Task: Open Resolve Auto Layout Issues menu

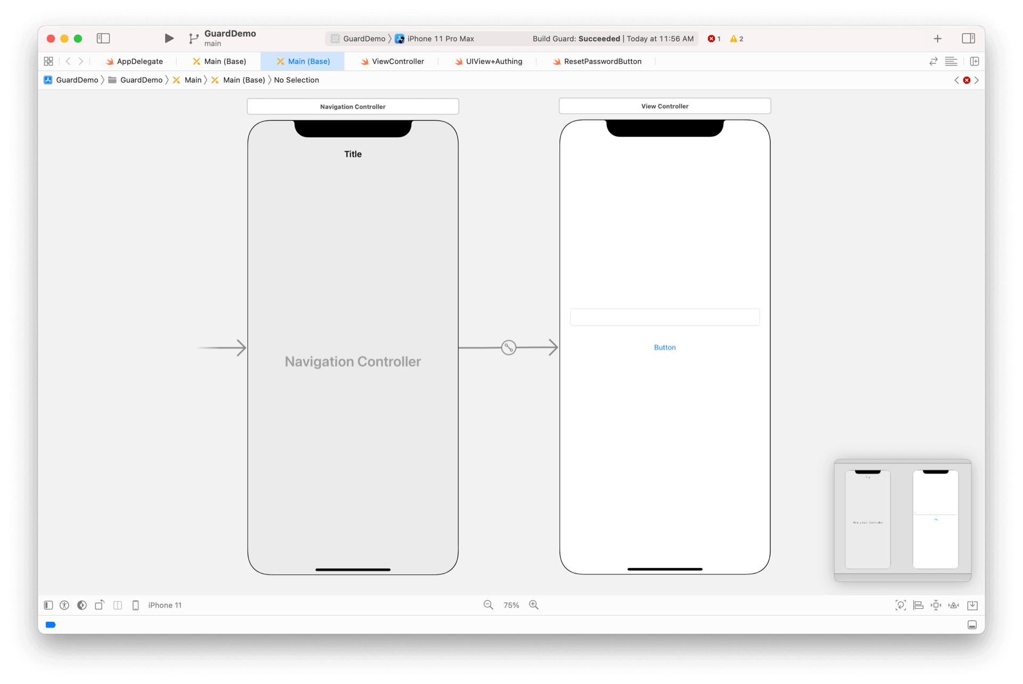Action: pos(954,605)
